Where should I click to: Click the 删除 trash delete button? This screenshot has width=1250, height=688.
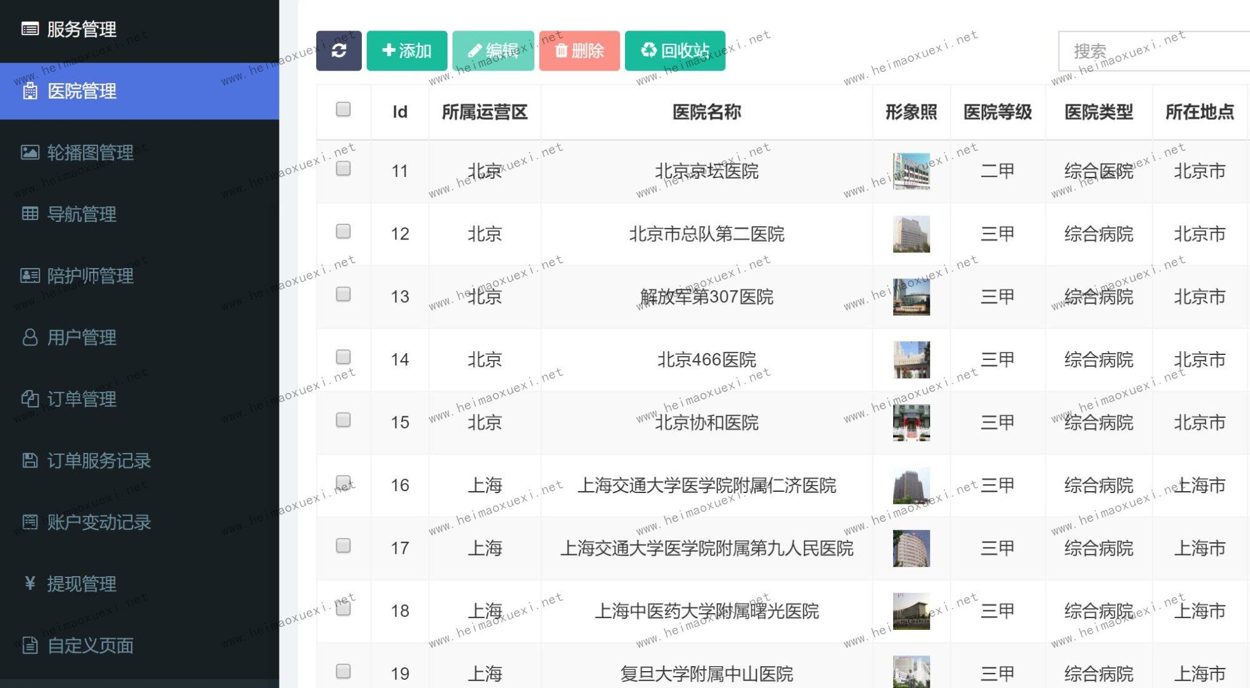tap(579, 51)
